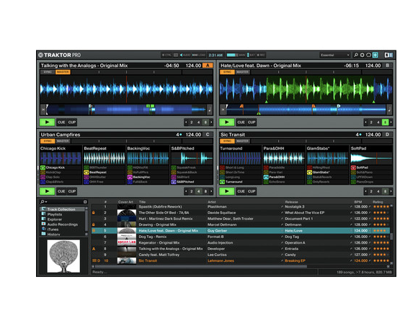Open Deck D letter menu
418x318 pixels.
tap(387, 134)
